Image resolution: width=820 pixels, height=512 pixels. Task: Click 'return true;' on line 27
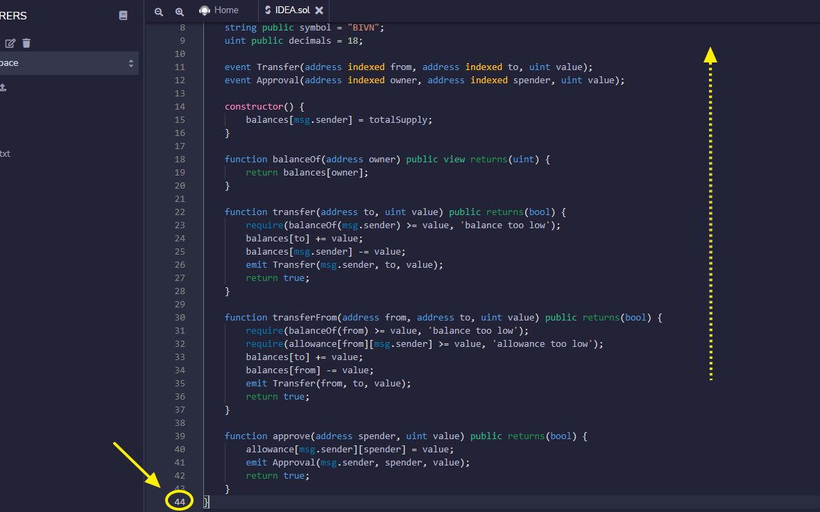[277, 278]
